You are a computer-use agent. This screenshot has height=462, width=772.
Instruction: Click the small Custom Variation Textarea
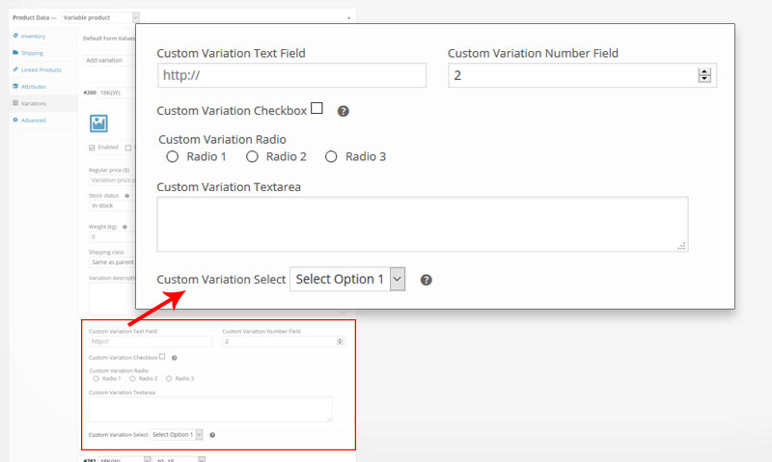210,409
